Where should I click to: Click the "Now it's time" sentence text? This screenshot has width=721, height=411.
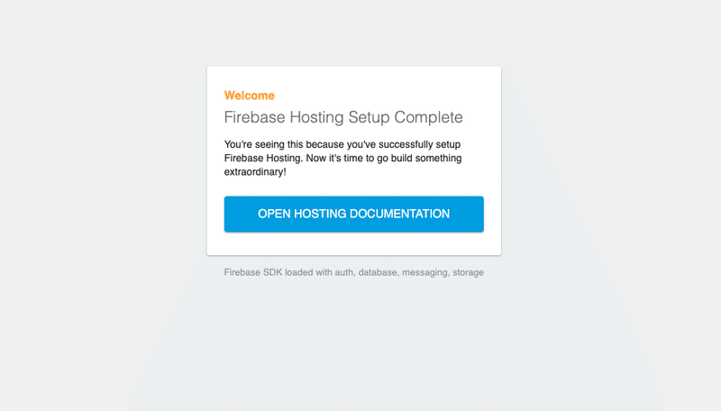point(335,158)
